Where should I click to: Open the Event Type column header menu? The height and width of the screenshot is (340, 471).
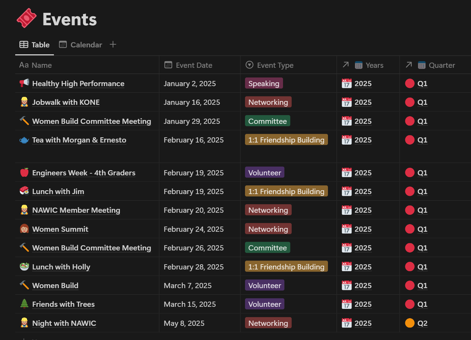click(x=275, y=65)
